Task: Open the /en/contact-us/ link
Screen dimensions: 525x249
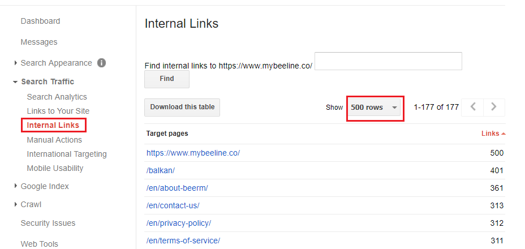Action: click(173, 205)
